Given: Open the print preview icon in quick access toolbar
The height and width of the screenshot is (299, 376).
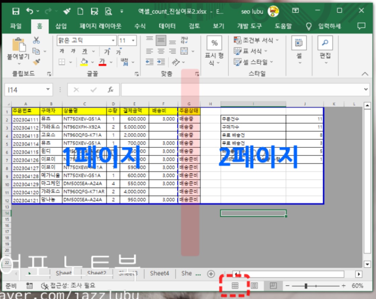Looking at the screenshot, I should pyautogui.click(x=109, y=11).
